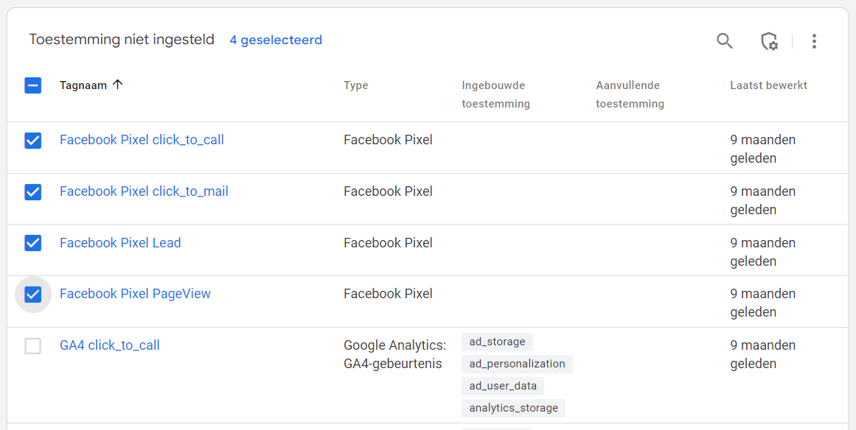
Task: Toggle the select-all header checkbox
Action: pos(33,85)
